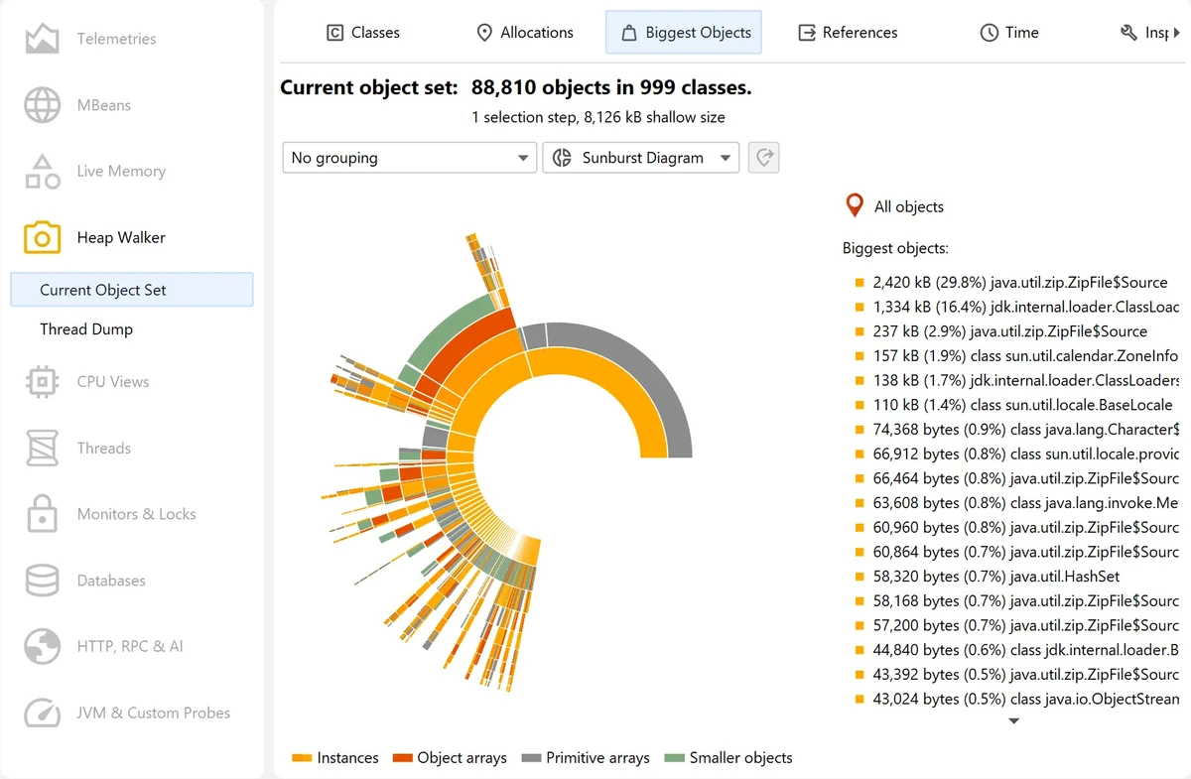Open the Live Memory section
Viewport: 1191px width, 779px height.
132,171
